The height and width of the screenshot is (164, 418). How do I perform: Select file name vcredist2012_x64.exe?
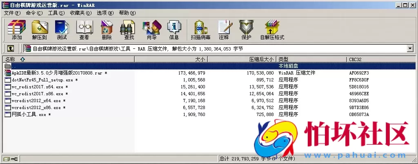point(36,101)
